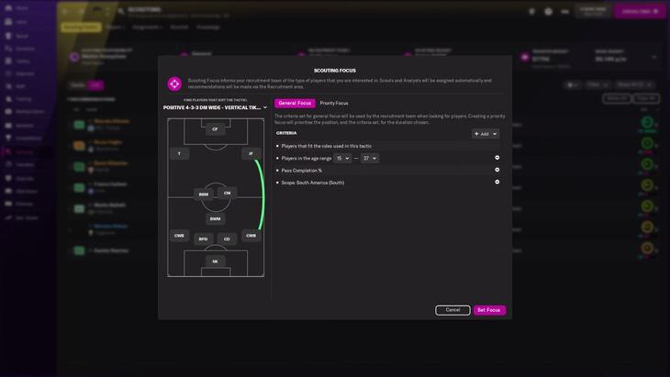
Task: Remove the Pass Completion % criterion
Action: pos(497,170)
